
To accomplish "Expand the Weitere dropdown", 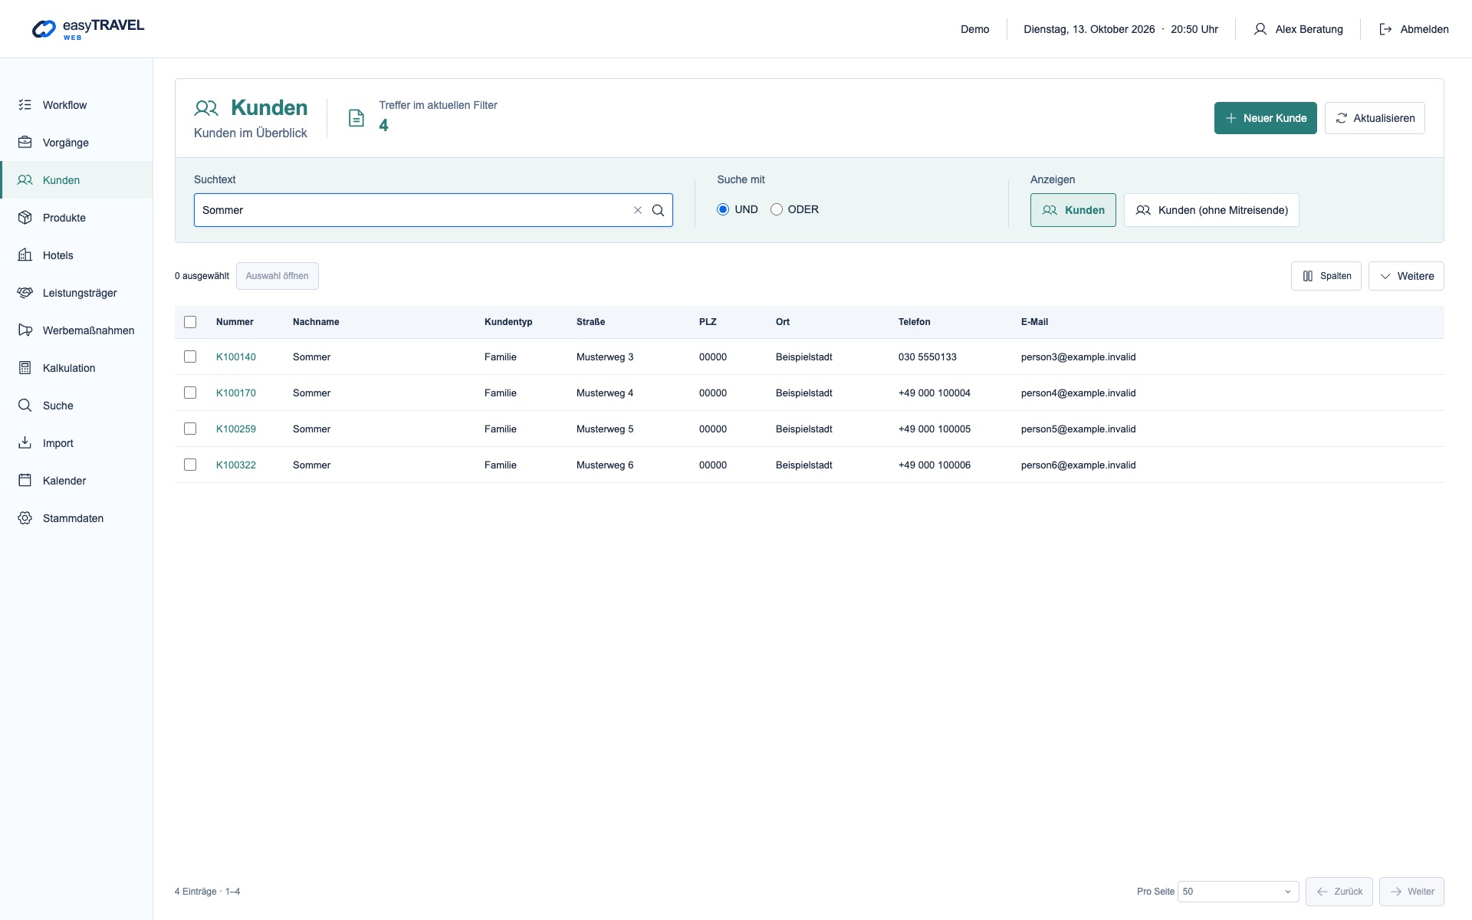I will pos(1406,276).
